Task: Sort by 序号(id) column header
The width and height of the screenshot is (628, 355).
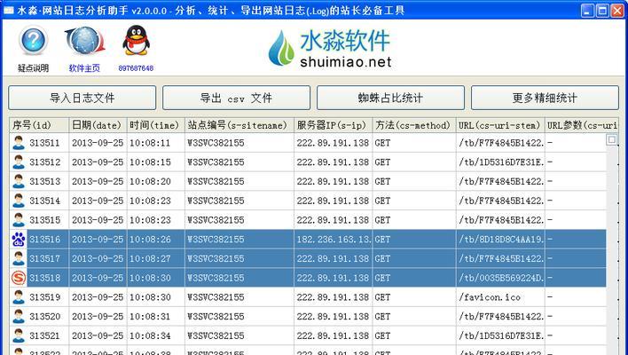Action: click(x=39, y=125)
